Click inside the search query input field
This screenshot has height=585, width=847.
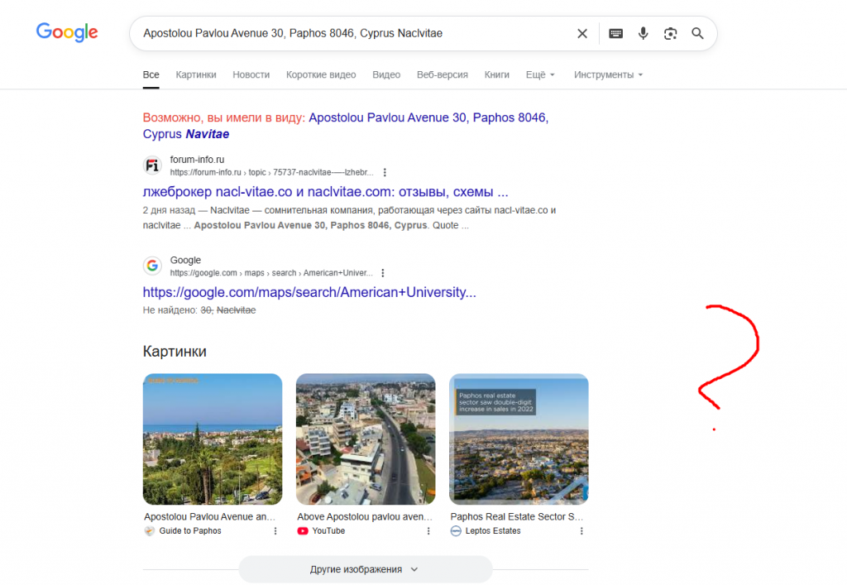[347, 34]
